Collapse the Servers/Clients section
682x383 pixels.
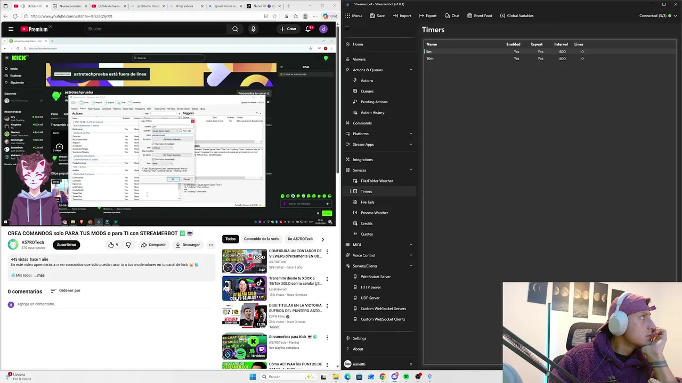click(411, 266)
